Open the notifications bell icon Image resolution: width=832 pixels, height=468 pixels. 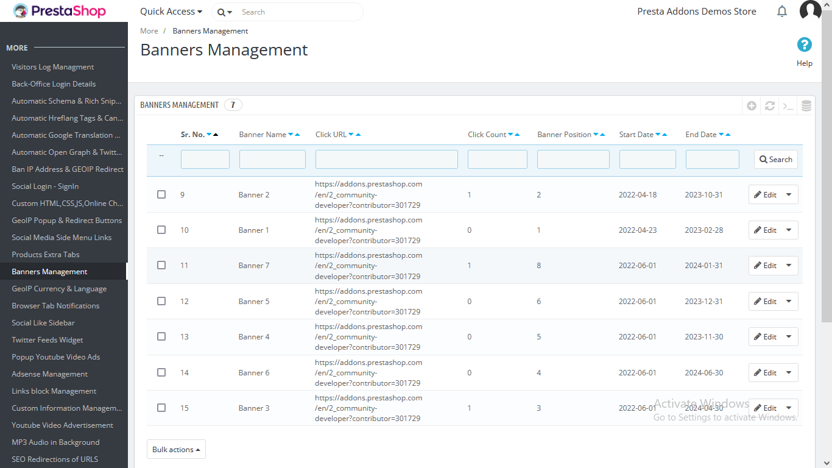tap(782, 12)
